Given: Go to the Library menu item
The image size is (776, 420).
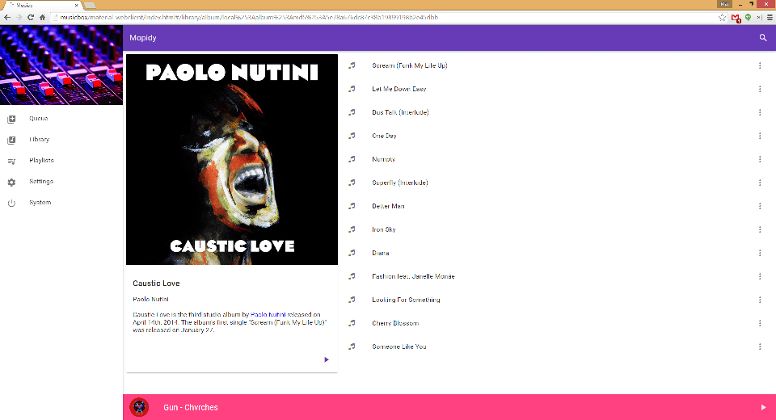Looking at the screenshot, I should click(39, 140).
